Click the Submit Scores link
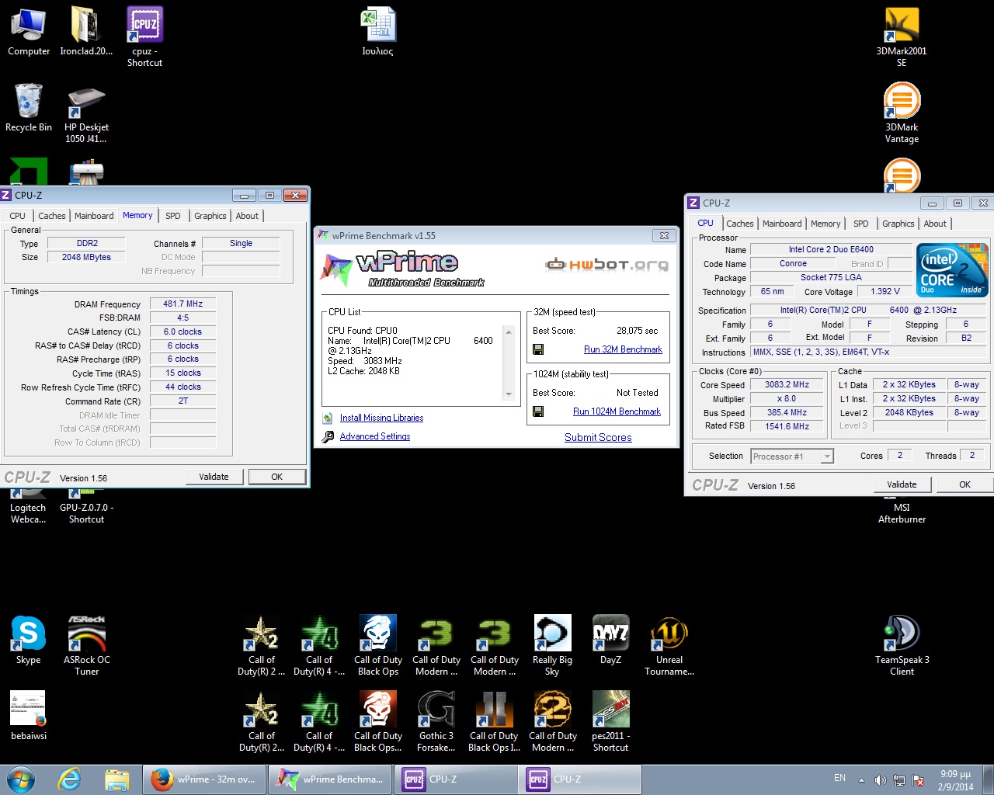994x795 pixels. coord(598,437)
